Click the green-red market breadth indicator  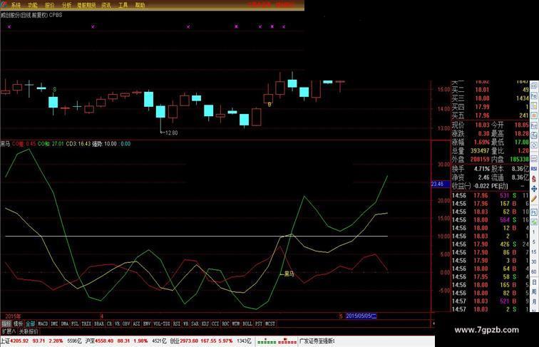point(277,341)
